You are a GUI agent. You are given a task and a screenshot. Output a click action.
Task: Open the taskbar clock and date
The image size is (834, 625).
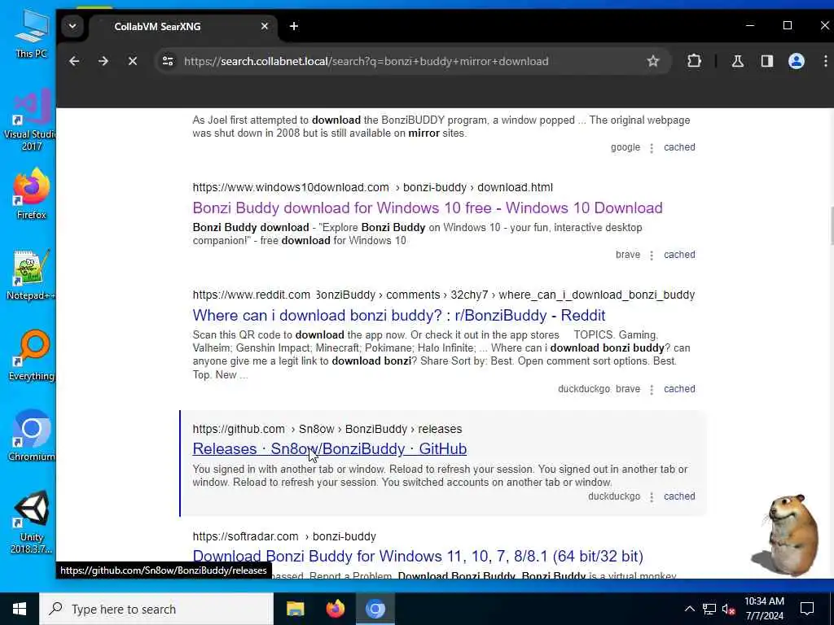(764, 609)
